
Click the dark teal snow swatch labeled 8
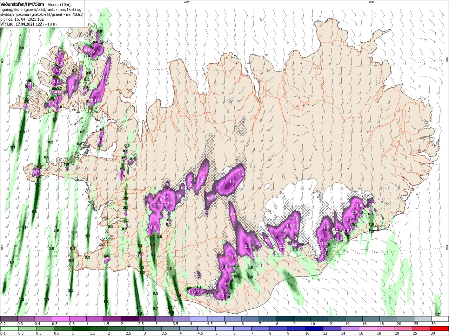pos(284,318)
